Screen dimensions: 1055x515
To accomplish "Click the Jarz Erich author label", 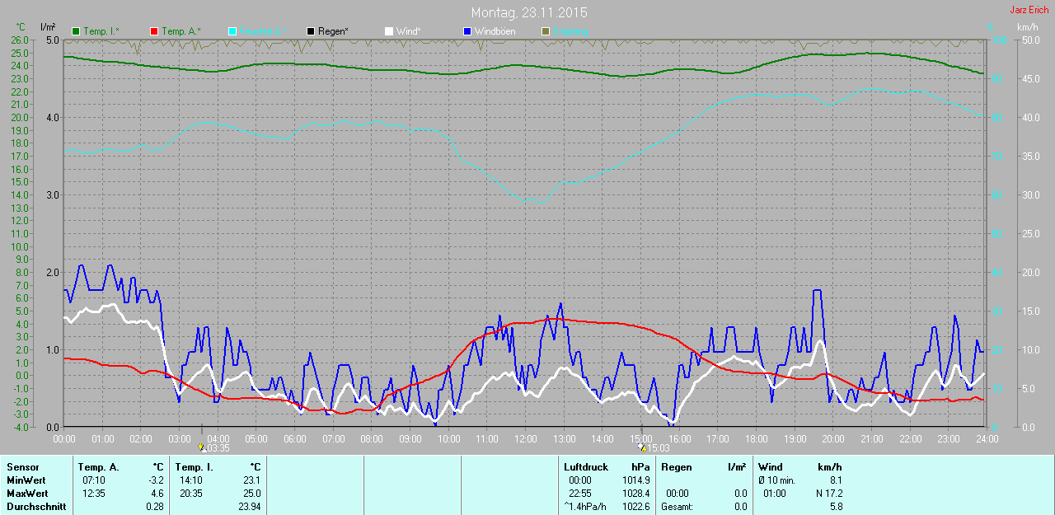I will (1030, 10).
